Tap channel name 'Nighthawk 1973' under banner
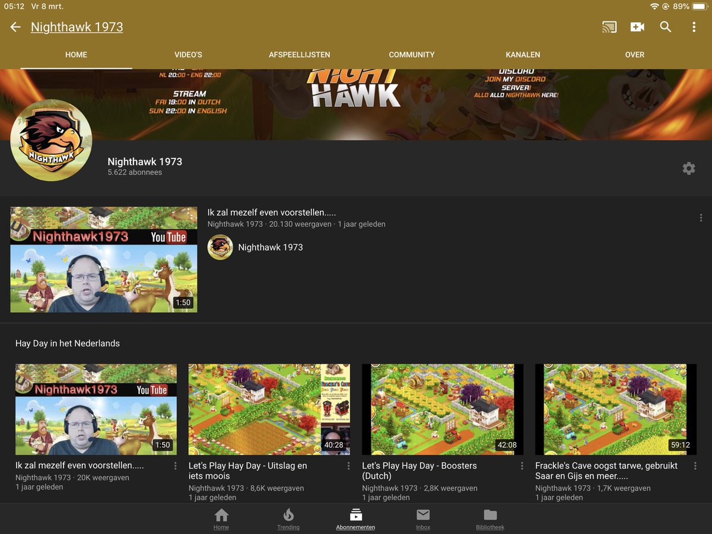Viewport: 712px width, 534px height. pos(145,161)
